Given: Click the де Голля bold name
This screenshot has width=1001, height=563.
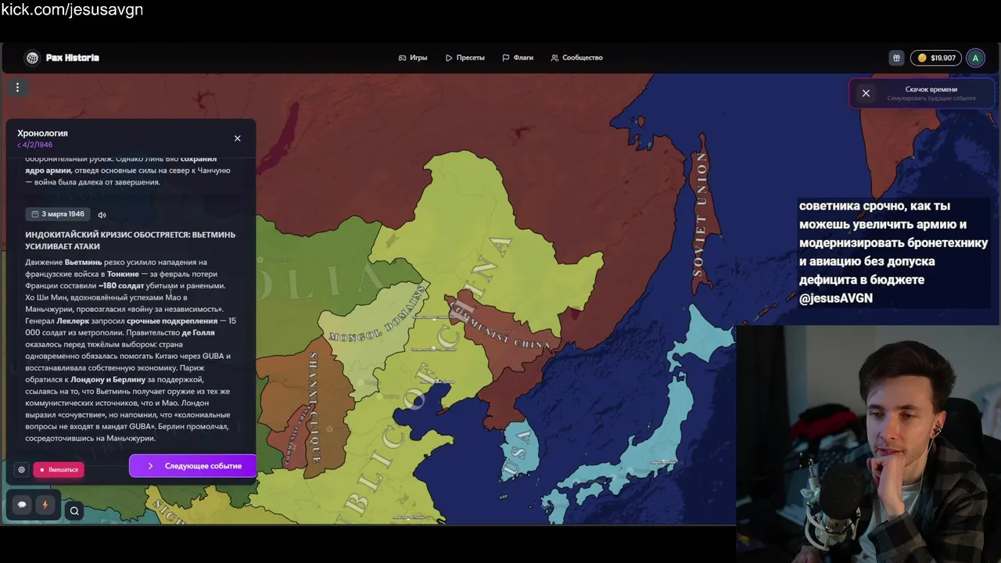Looking at the screenshot, I should [198, 332].
